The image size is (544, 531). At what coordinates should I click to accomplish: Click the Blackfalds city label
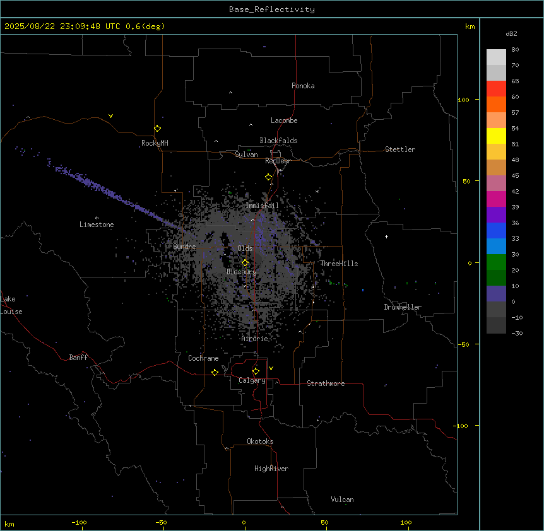click(x=278, y=141)
